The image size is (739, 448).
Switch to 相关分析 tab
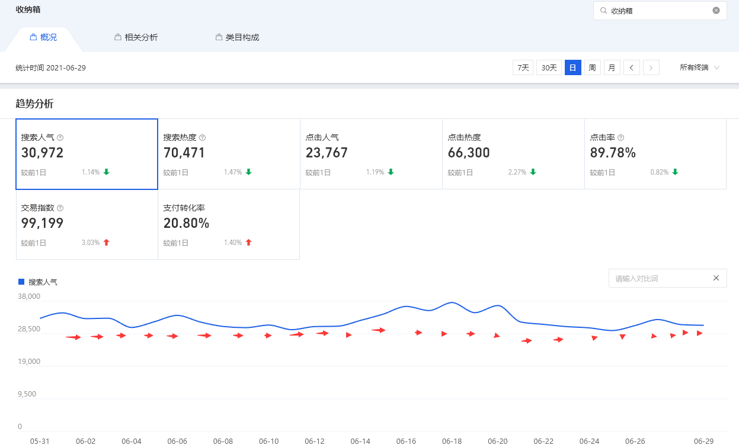click(x=136, y=37)
